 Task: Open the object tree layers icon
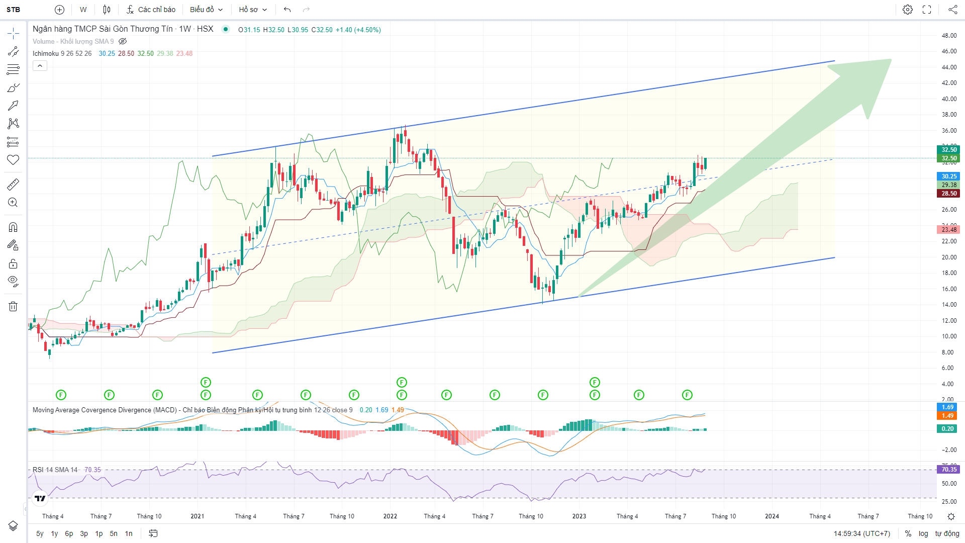click(13, 526)
